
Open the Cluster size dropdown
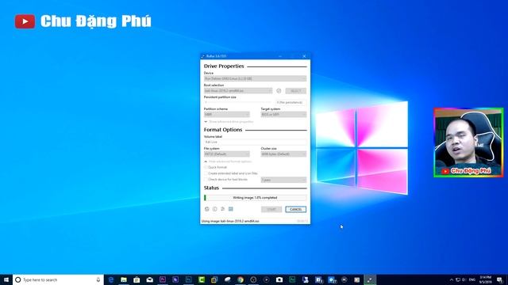(283, 154)
